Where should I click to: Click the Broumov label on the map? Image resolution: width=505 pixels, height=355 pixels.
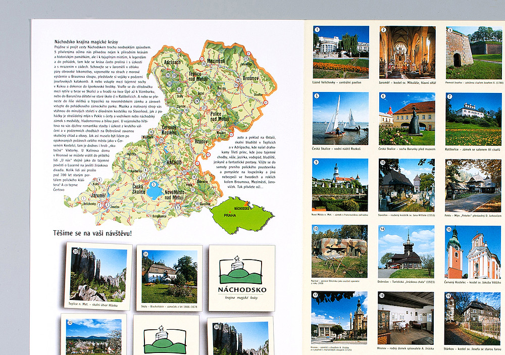click(x=250, y=78)
